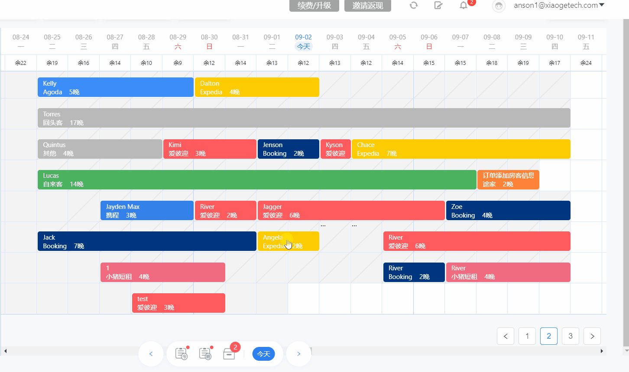Click the refresh icon in the top bar
The width and height of the screenshot is (629, 372).
click(x=414, y=5)
